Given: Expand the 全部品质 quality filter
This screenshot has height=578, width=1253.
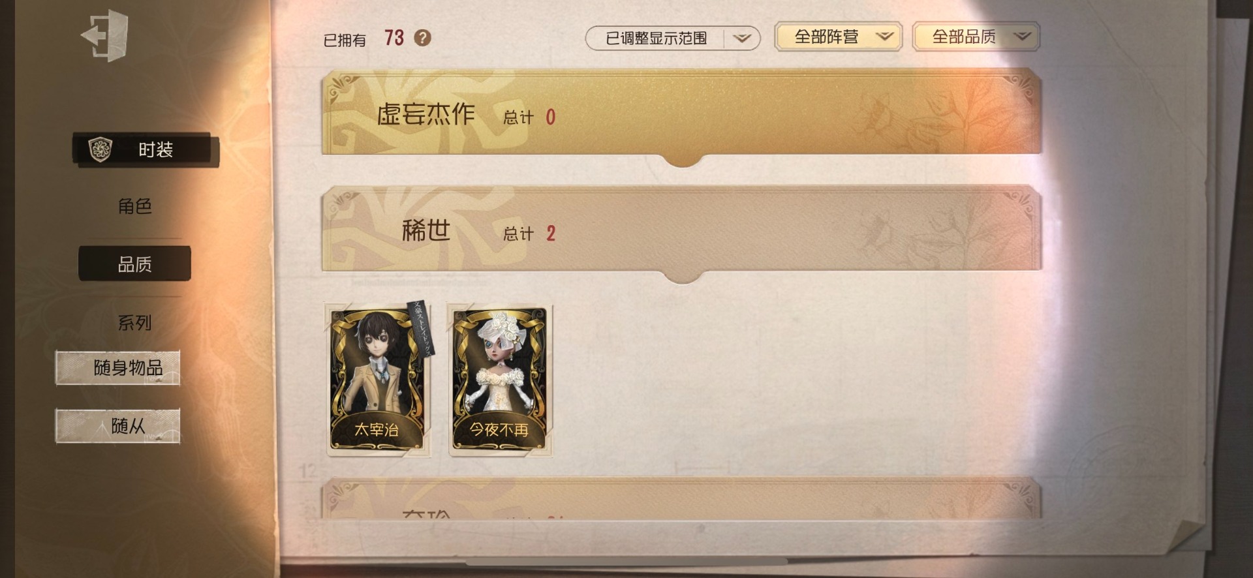Looking at the screenshot, I should click(x=976, y=37).
